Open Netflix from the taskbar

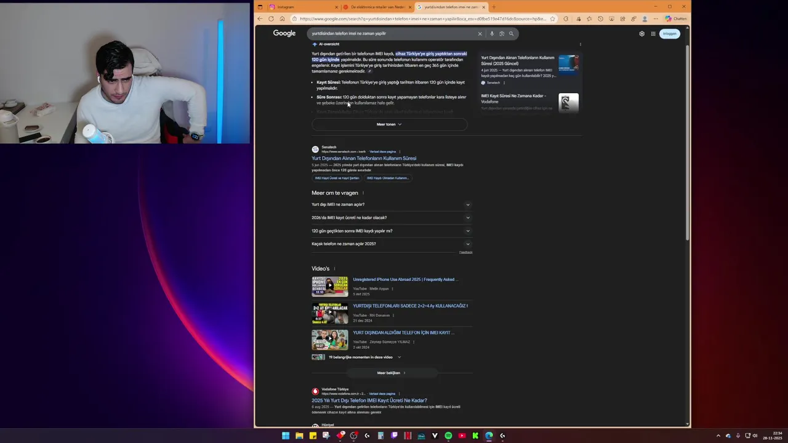[x=408, y=436]
